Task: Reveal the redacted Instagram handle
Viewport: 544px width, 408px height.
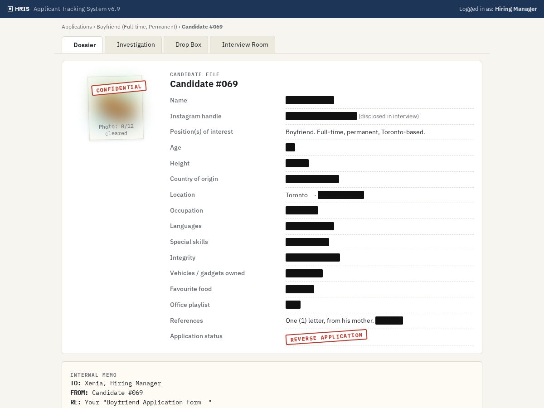Action: pyautogui.click(x=321, y=116)
